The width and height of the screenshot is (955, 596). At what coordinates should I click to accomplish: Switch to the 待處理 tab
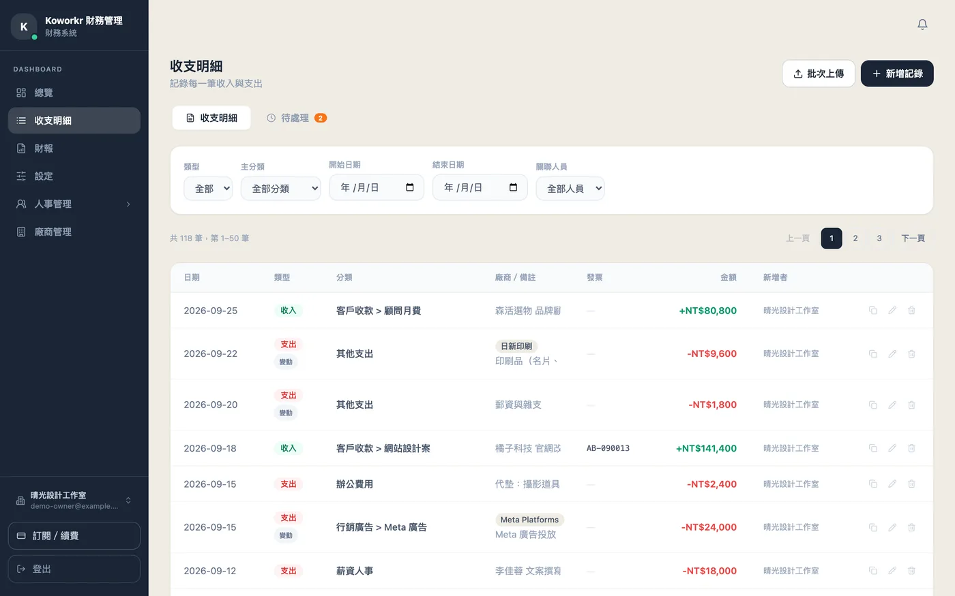click(x=297, y=118)
